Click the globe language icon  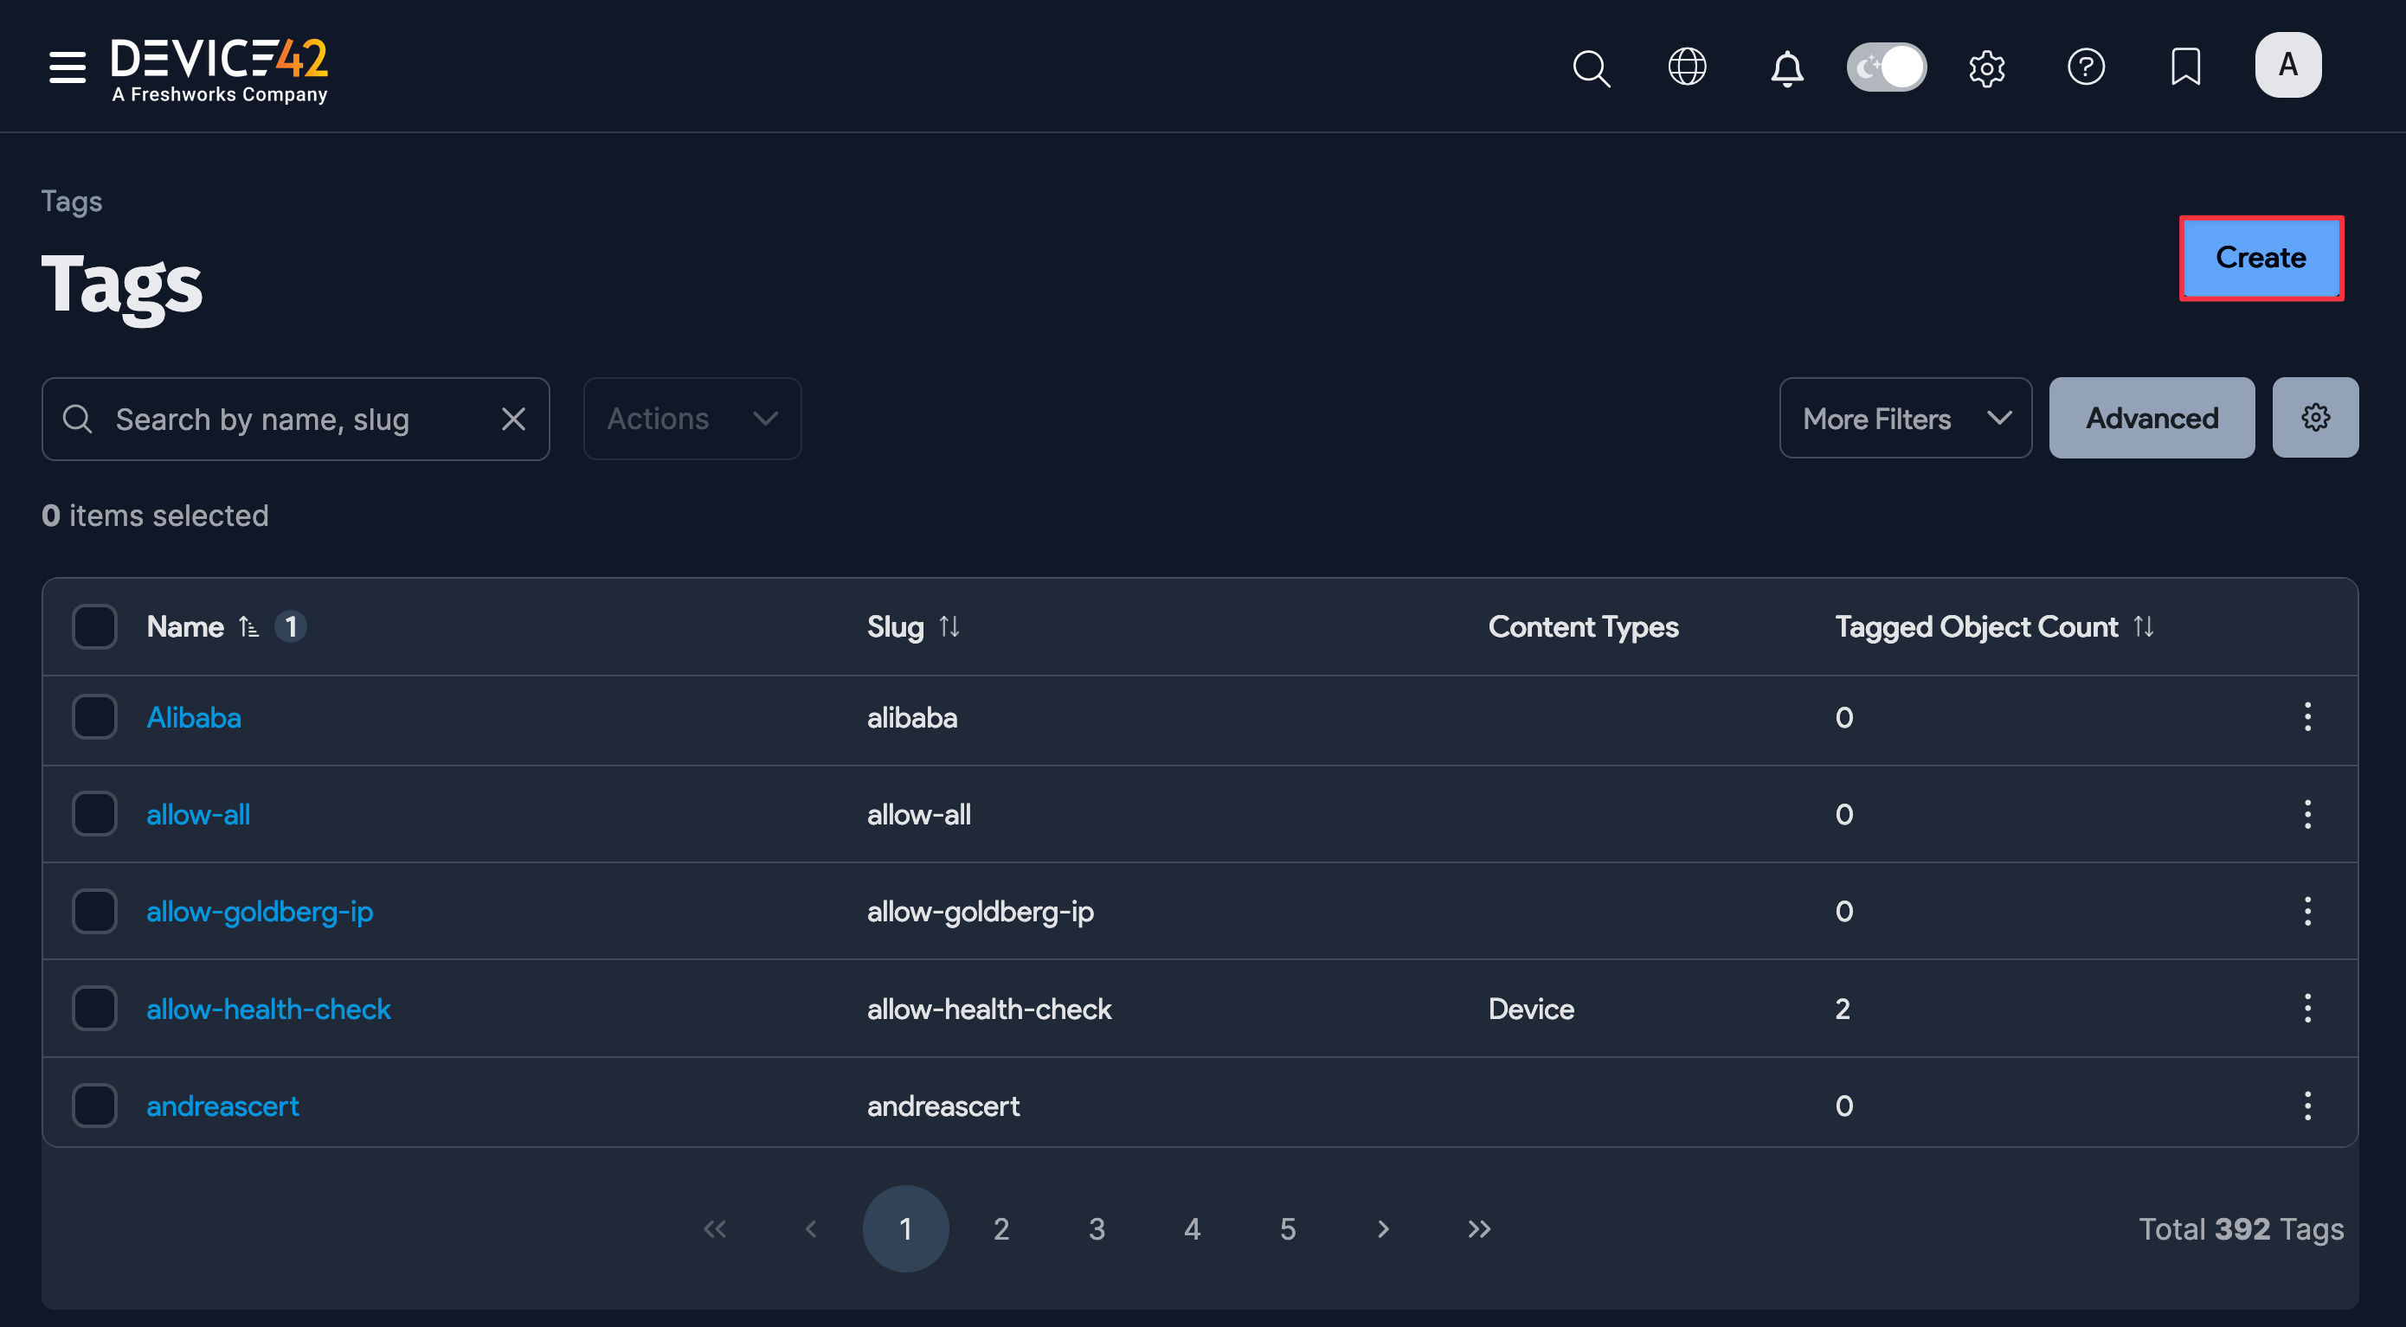(1687, 67)
